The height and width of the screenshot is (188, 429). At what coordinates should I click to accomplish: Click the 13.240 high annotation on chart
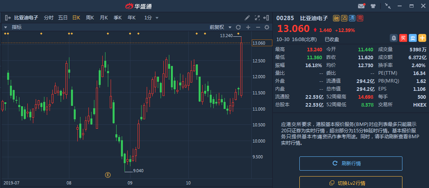coord(226,36)
